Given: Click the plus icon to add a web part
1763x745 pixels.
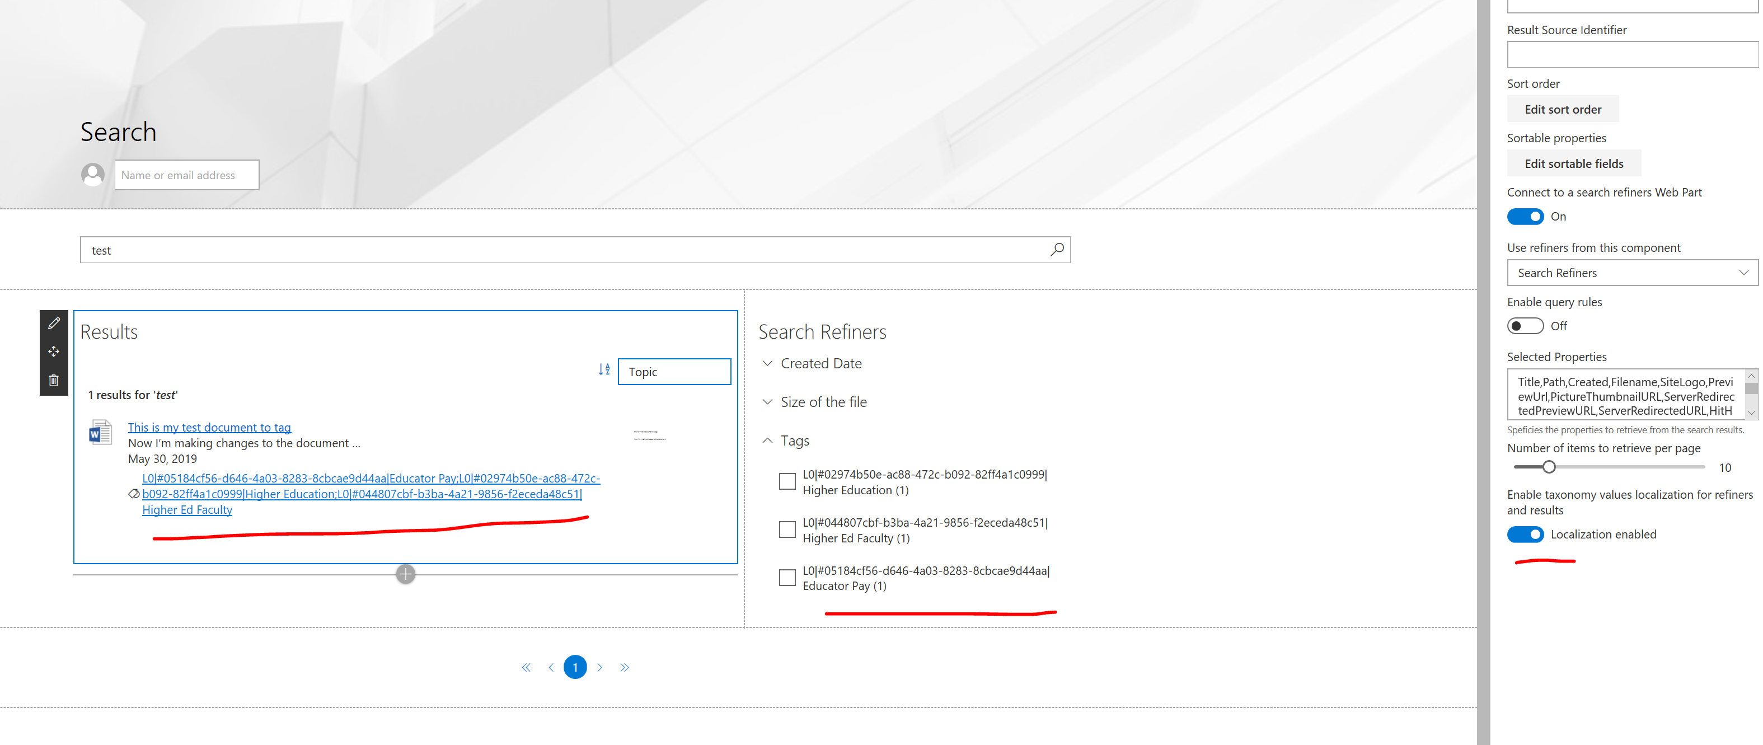Looking at the screenshot, I should pos(405,574).
